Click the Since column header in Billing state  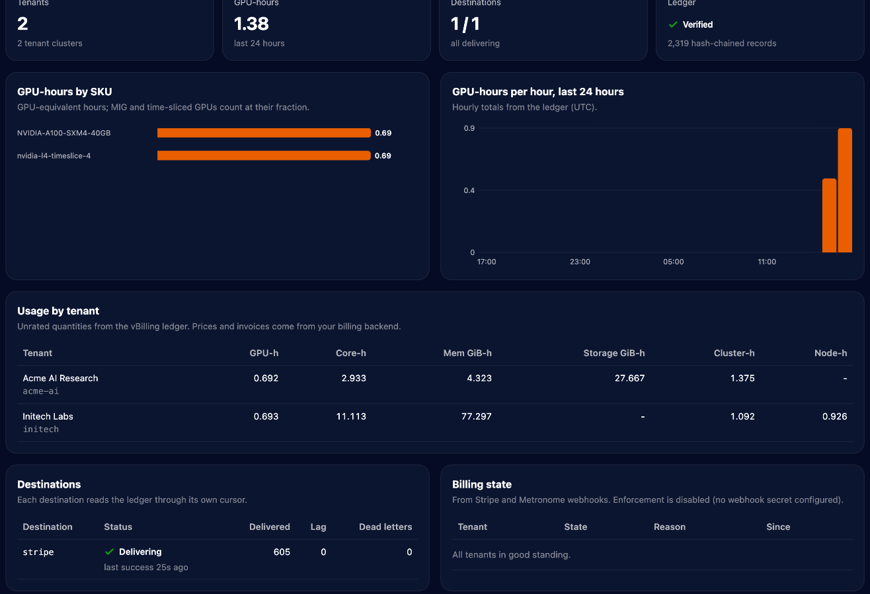click(778, 527)
